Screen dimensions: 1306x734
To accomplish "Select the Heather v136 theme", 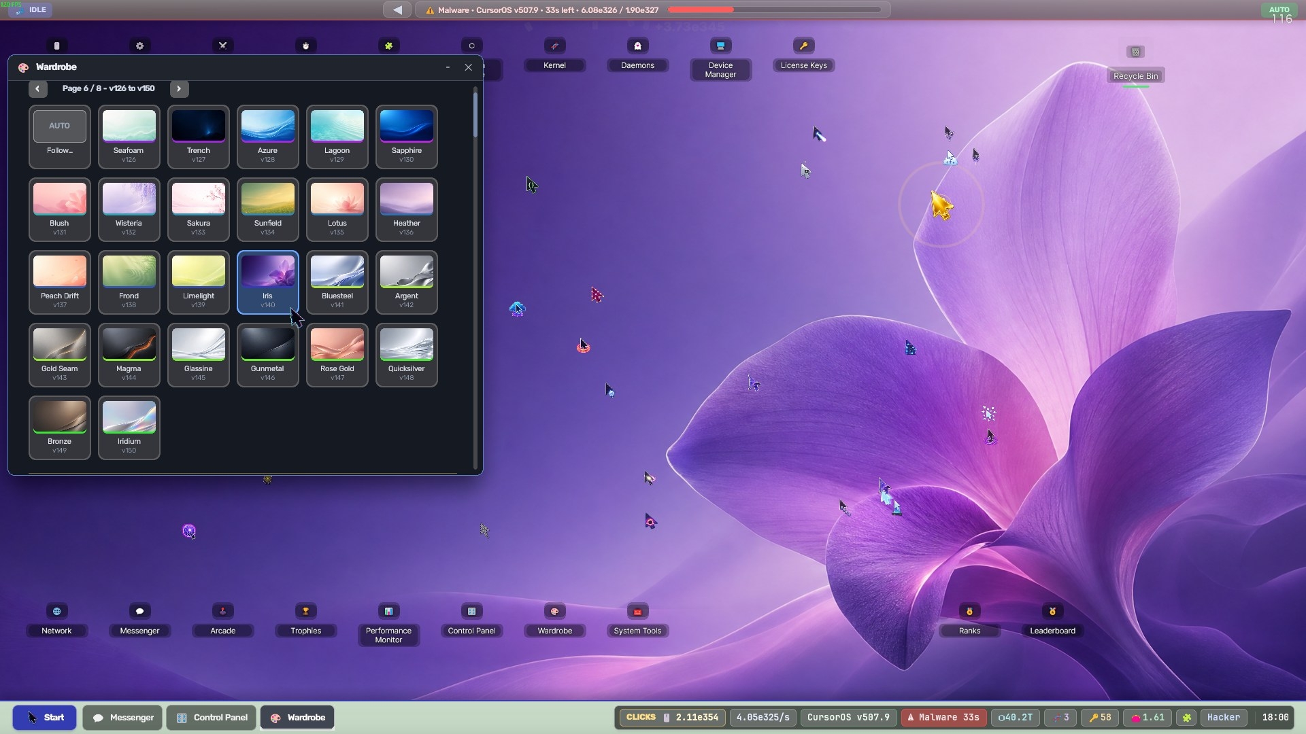I will [x=407, y=209].
